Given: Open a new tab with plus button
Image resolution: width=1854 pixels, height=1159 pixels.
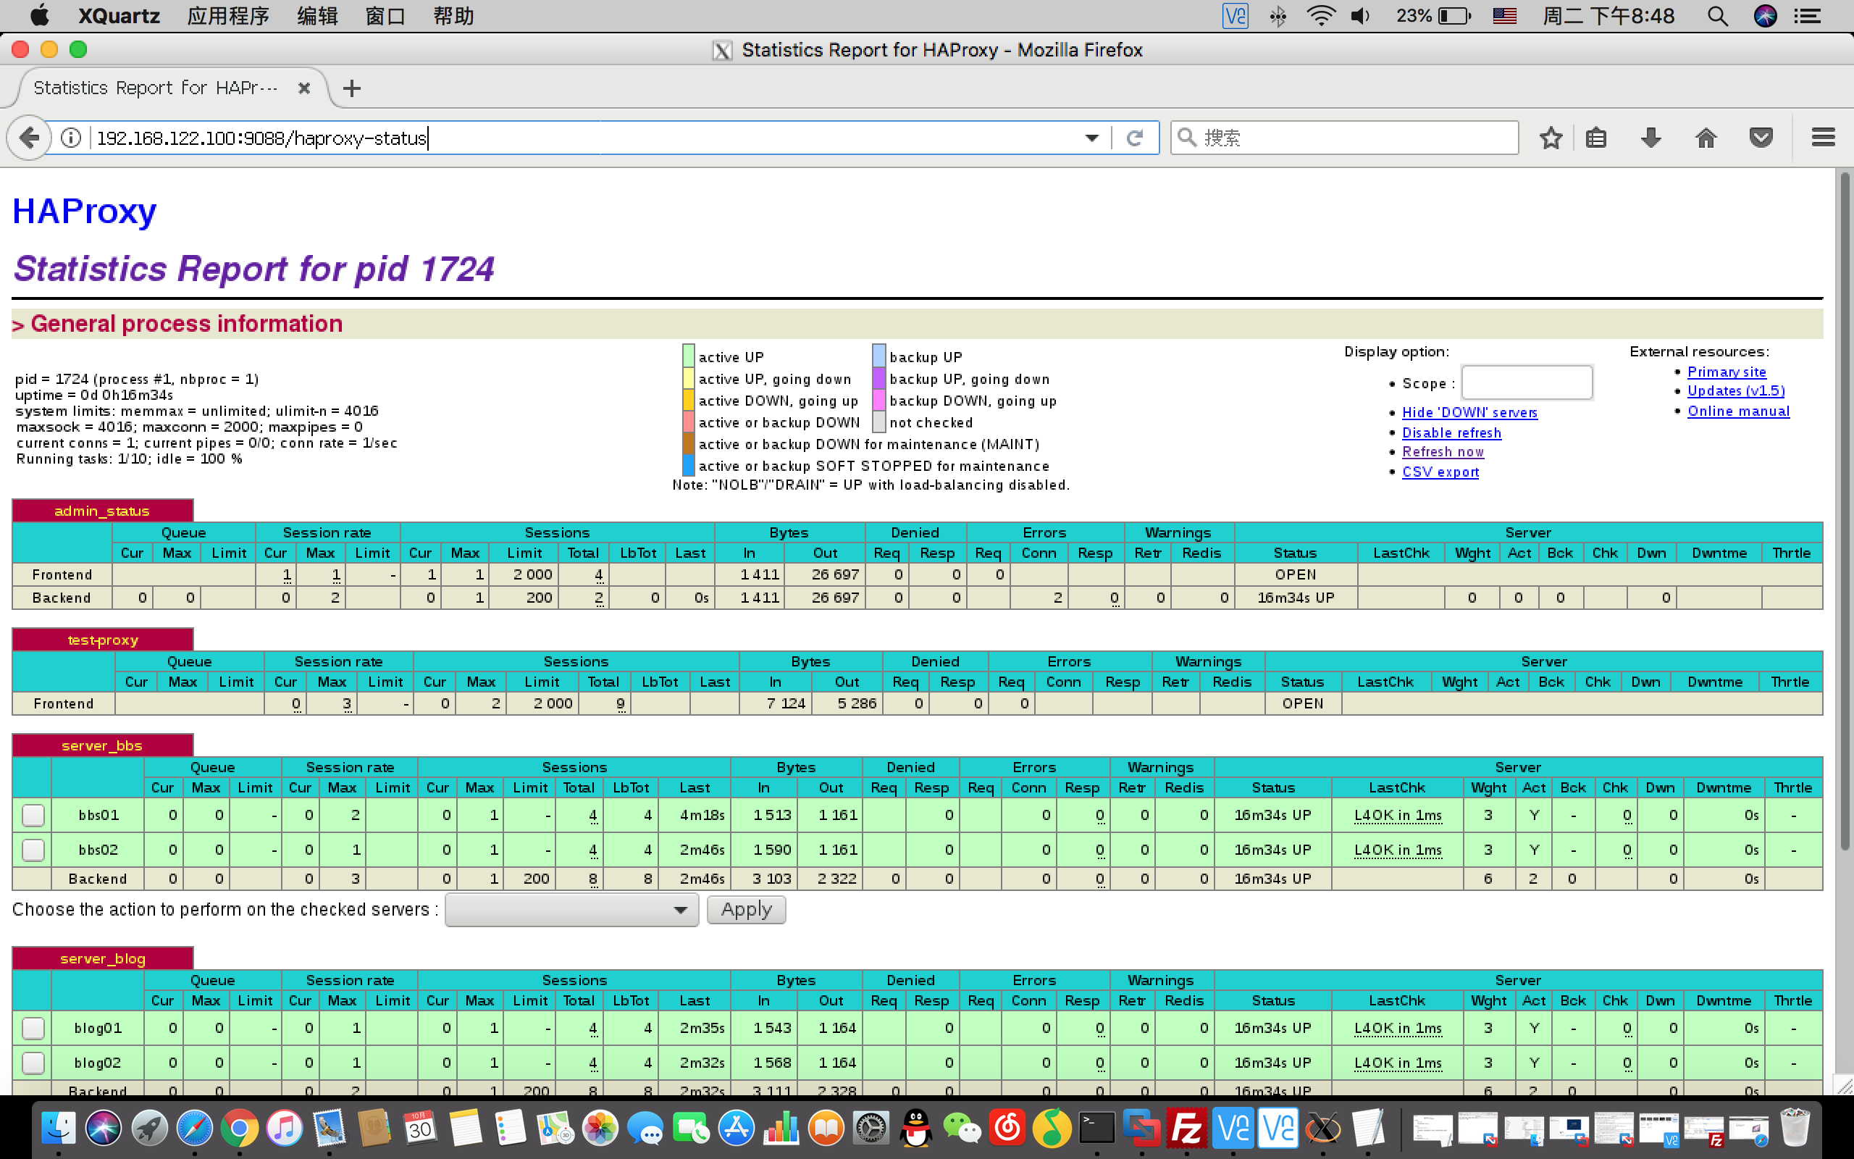Looking at the screenshot, I should (352, 88).
